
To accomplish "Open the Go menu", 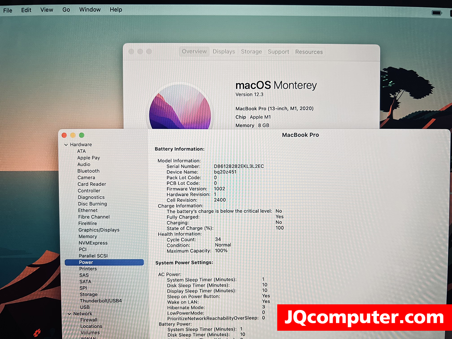I will (66, 10).
